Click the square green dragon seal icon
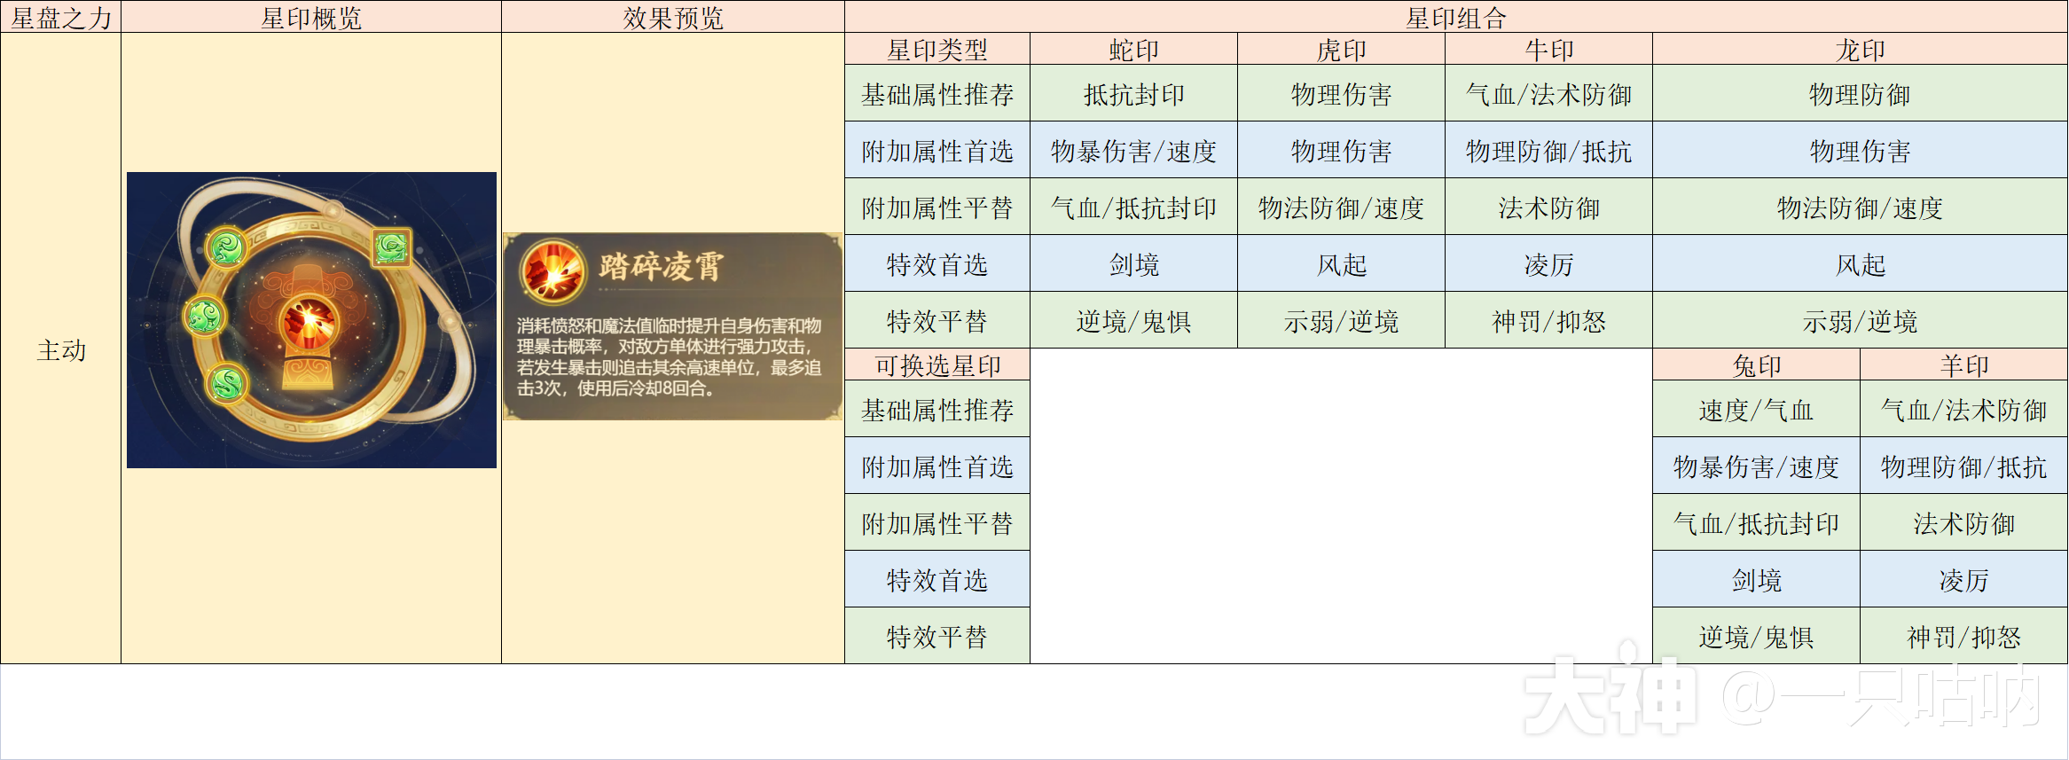Viewport: 2069px width, 760px height. click(391, 247)
